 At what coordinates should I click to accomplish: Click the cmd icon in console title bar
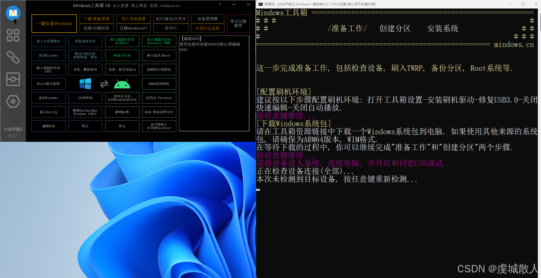(x=260, y=4)
